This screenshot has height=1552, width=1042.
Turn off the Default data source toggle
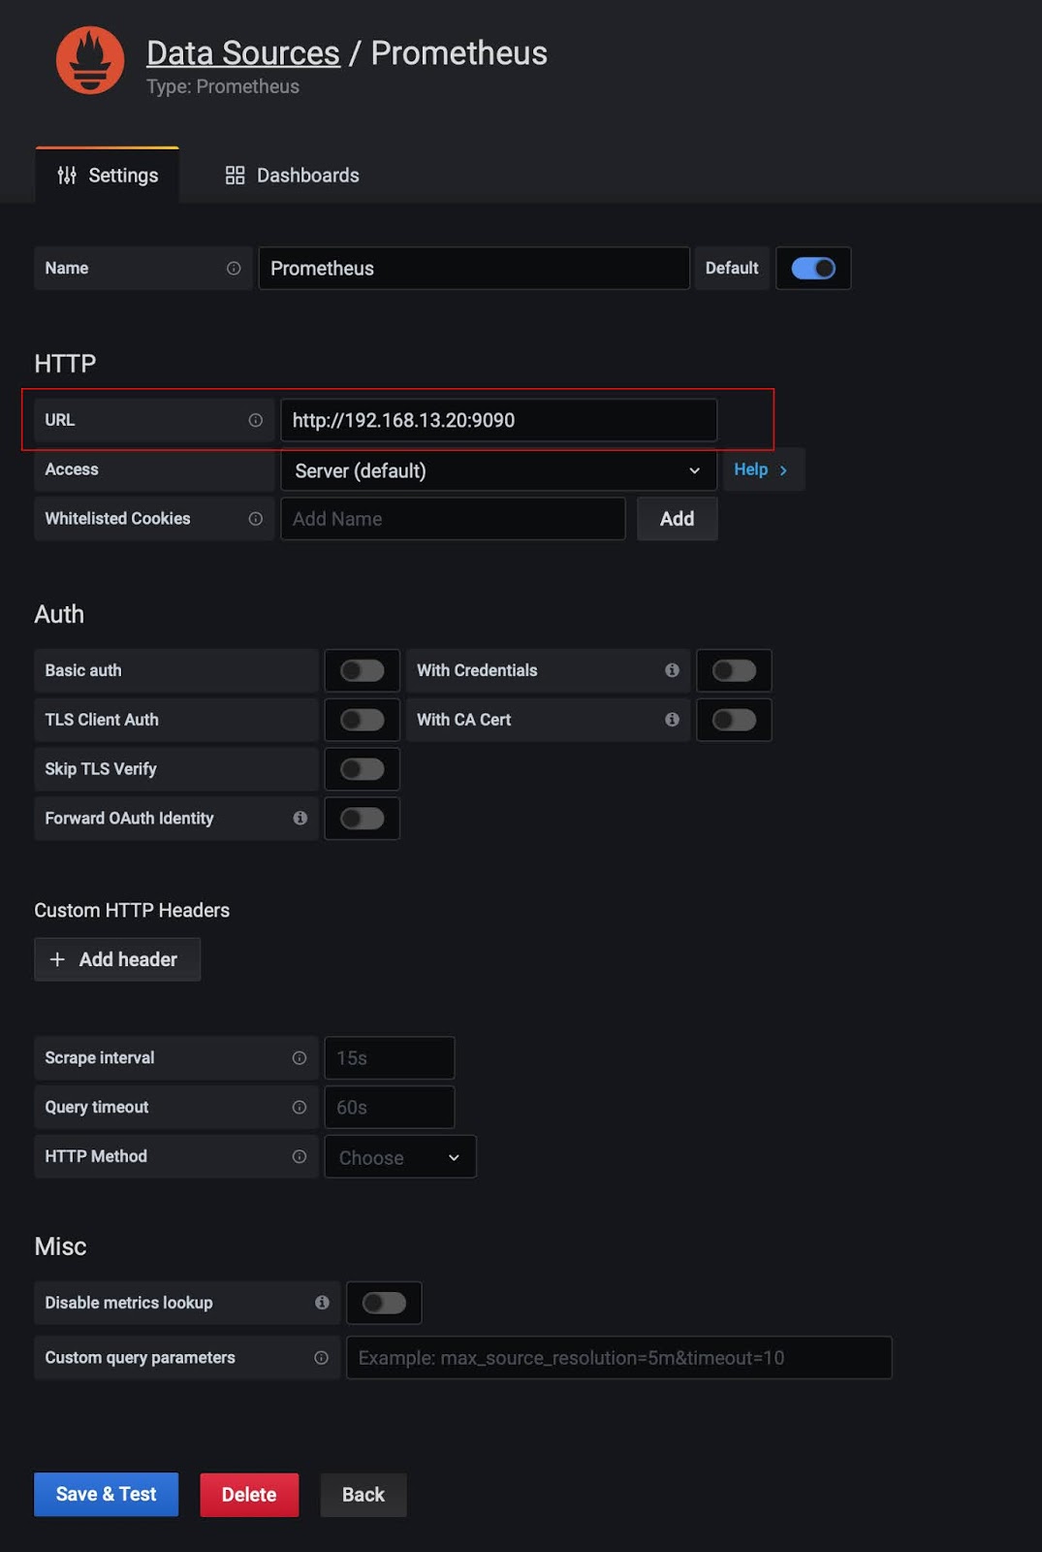point(813,269)
